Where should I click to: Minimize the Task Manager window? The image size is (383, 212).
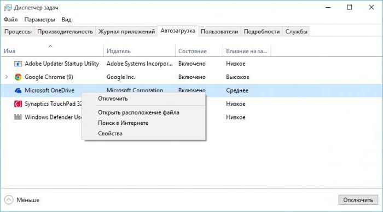click(x=328, y=7)
